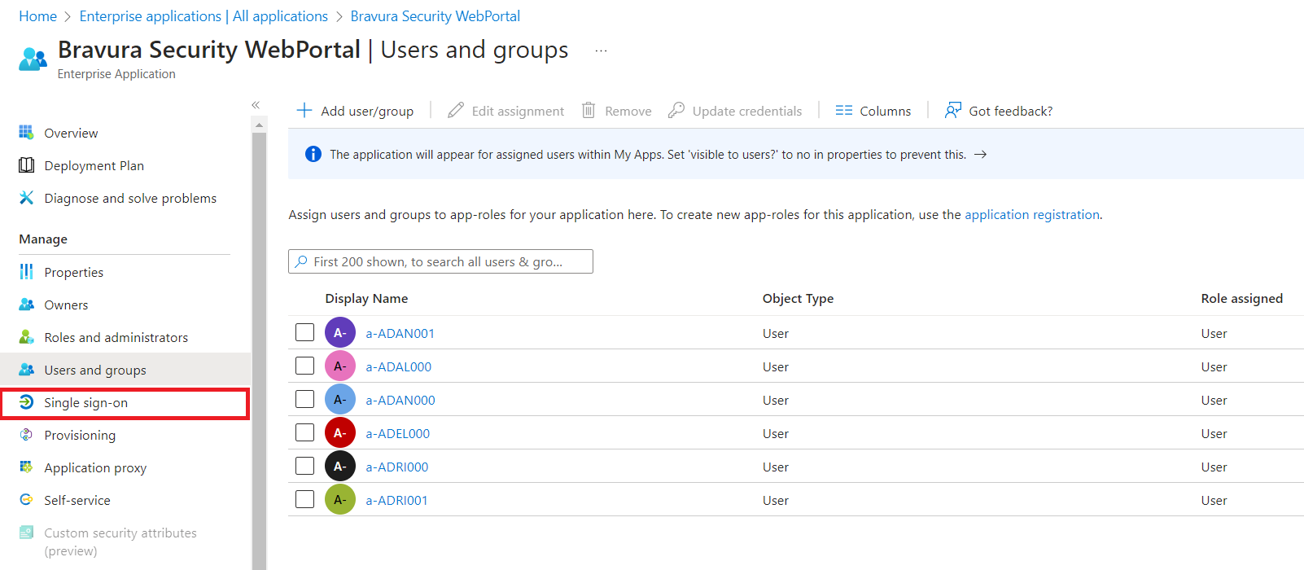Click the Deployment Plan book icon

pos(26,165)
